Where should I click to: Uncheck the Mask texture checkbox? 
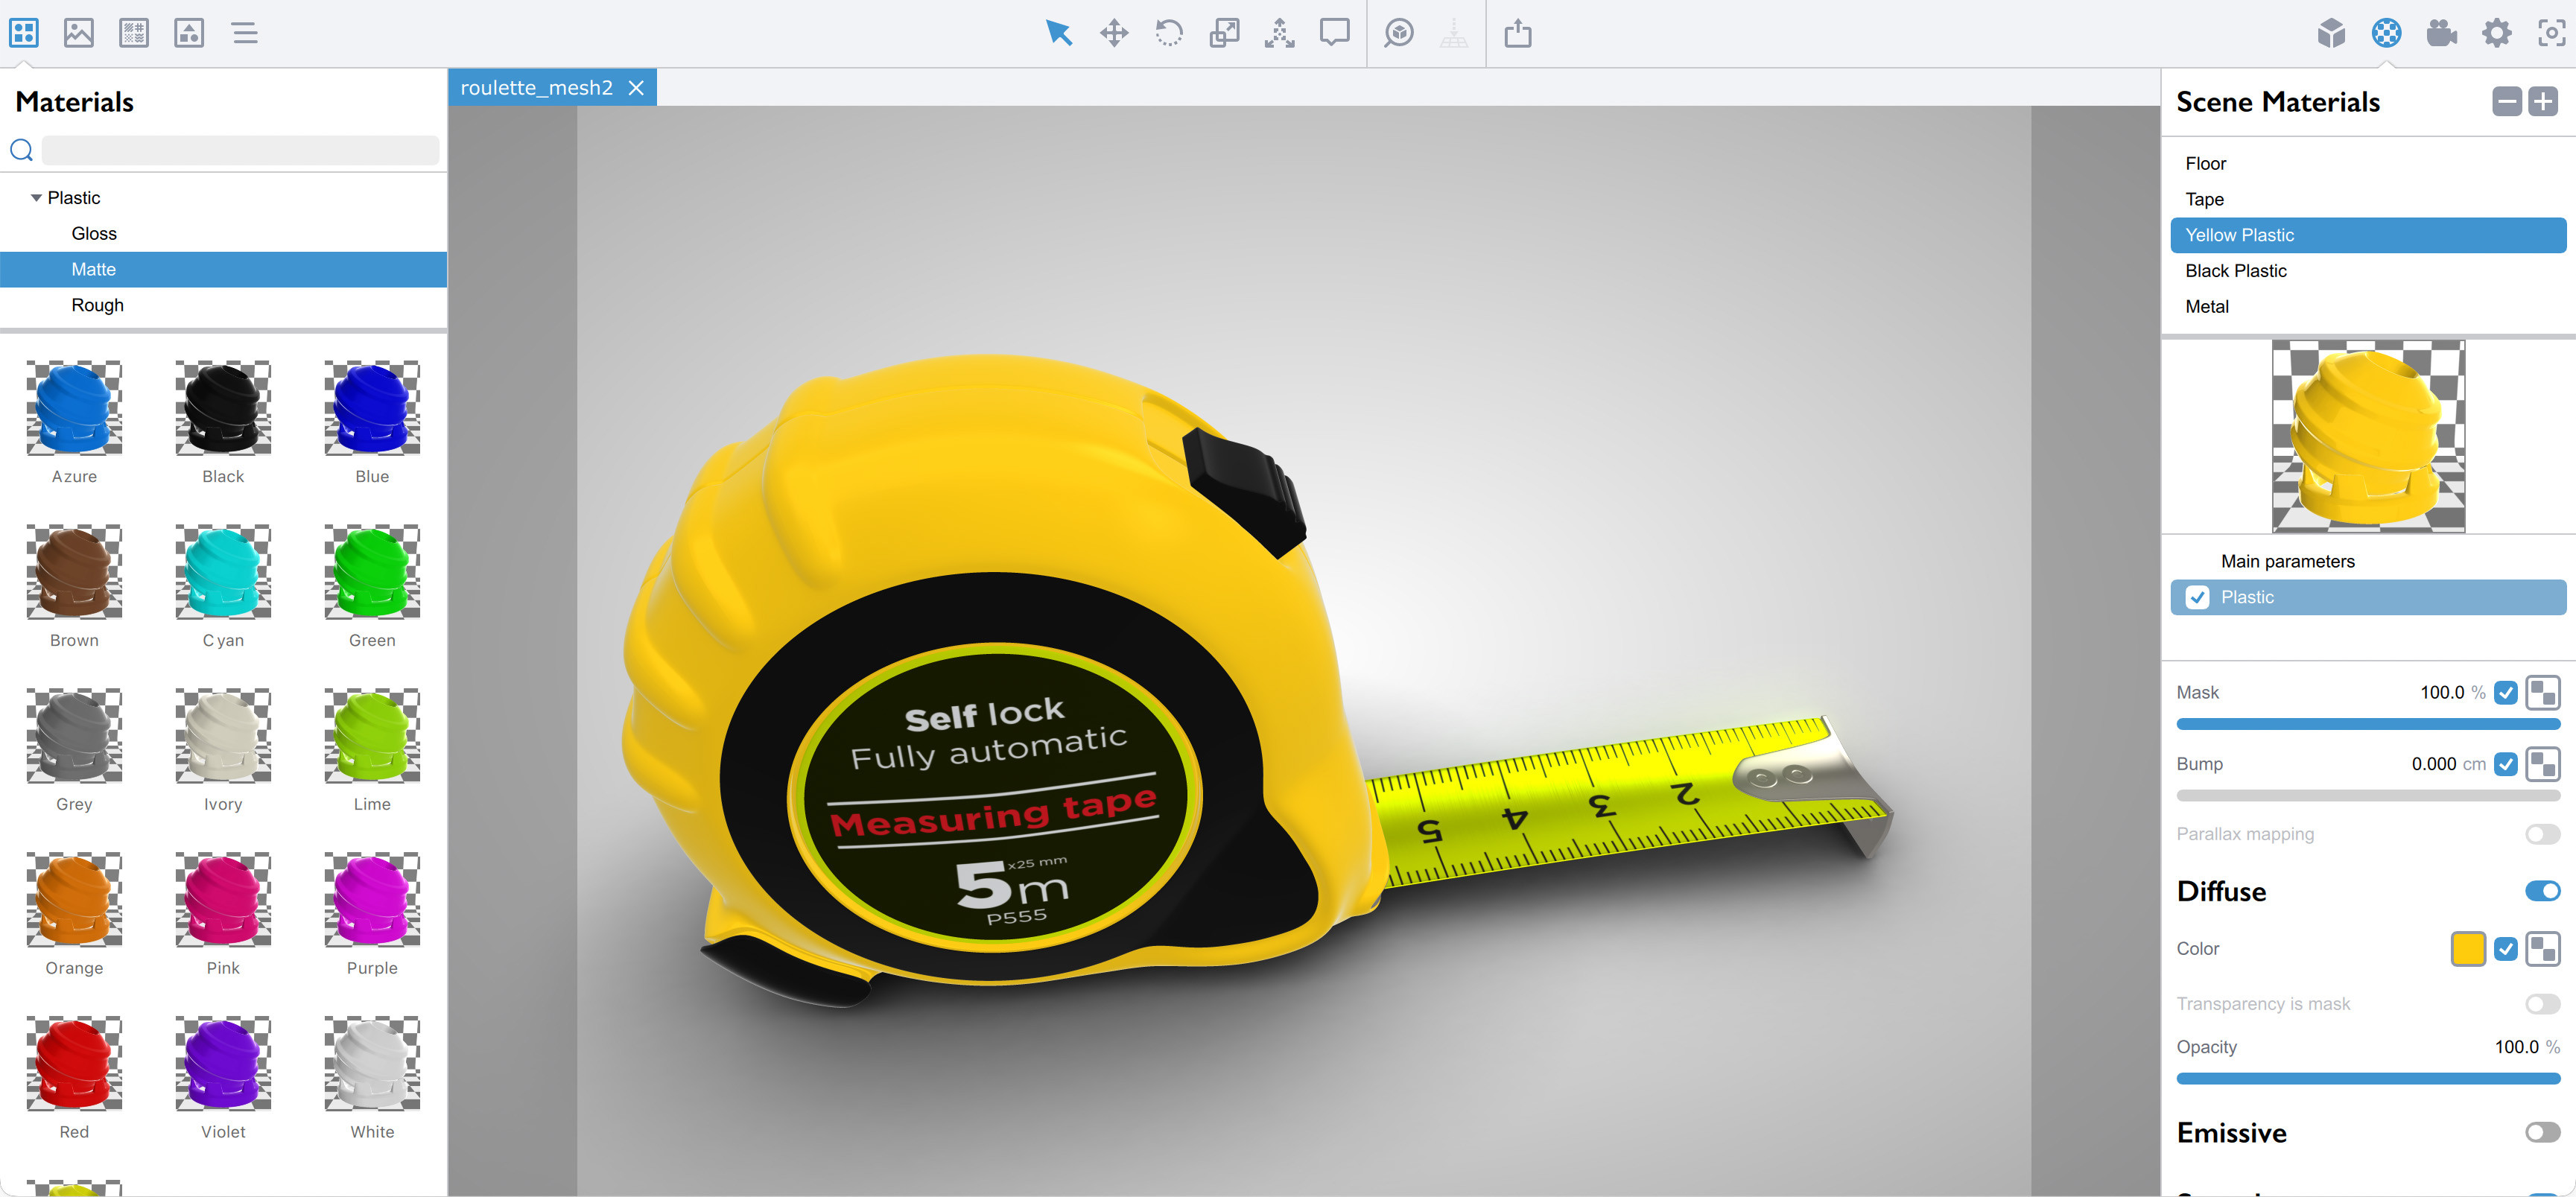click(x=2505, y=692)
